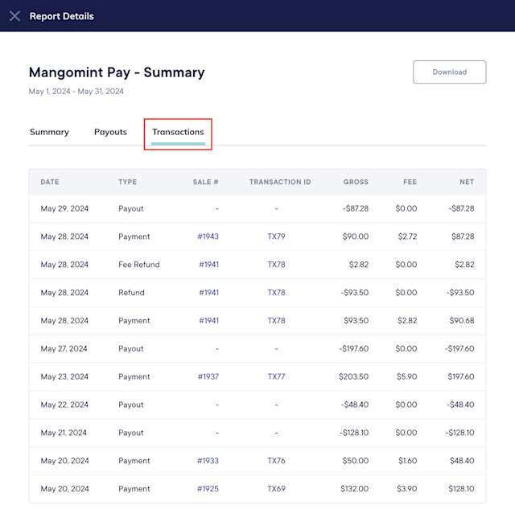This screenshot has height=526, width=515.
Task: Open sale #1941 in the $90.68 payment row
Action: [x=209, y=320]
